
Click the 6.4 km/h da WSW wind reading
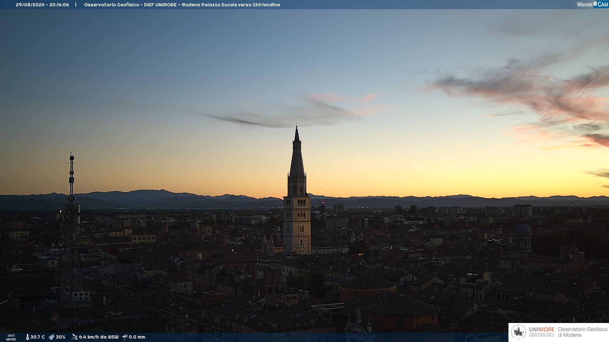99,337
